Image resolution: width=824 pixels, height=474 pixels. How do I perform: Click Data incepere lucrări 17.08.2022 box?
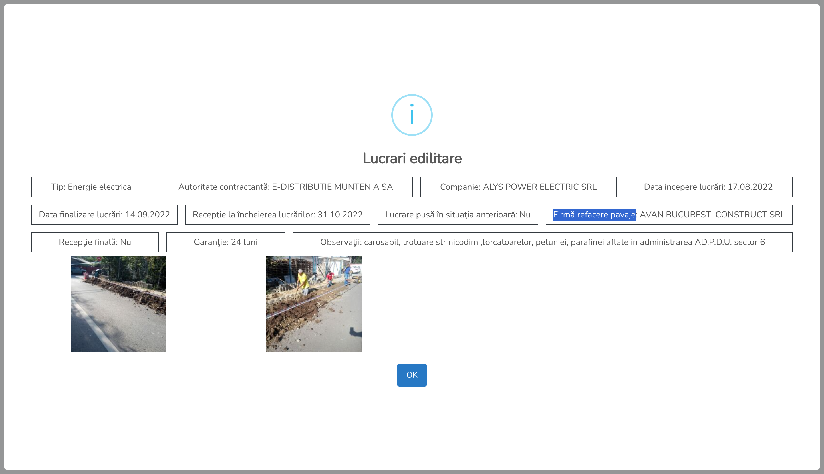pos(708,187)
